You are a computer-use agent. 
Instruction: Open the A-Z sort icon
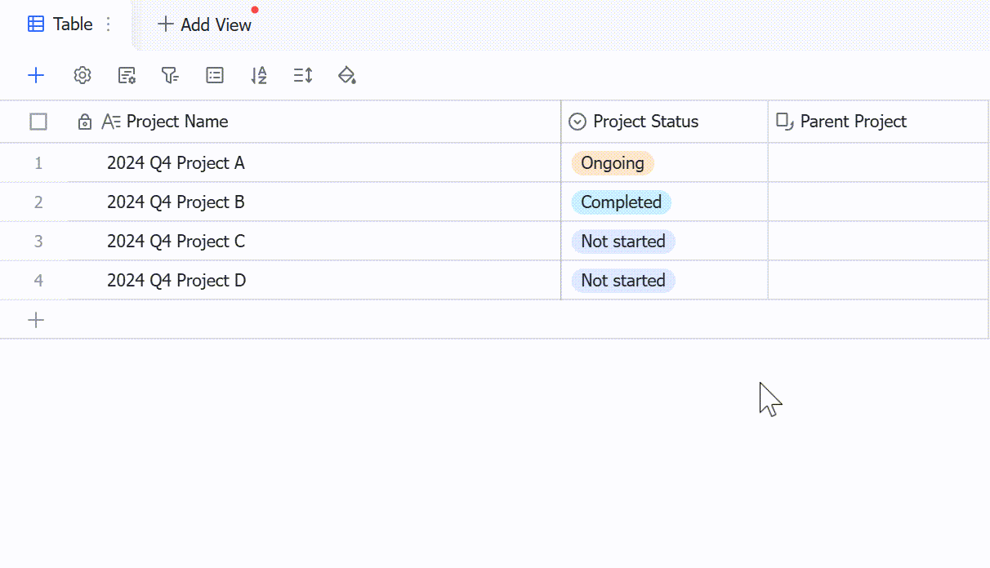click(259, 75)
